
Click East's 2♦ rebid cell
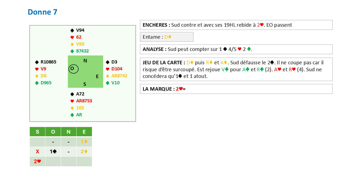(x=84, y=152)
